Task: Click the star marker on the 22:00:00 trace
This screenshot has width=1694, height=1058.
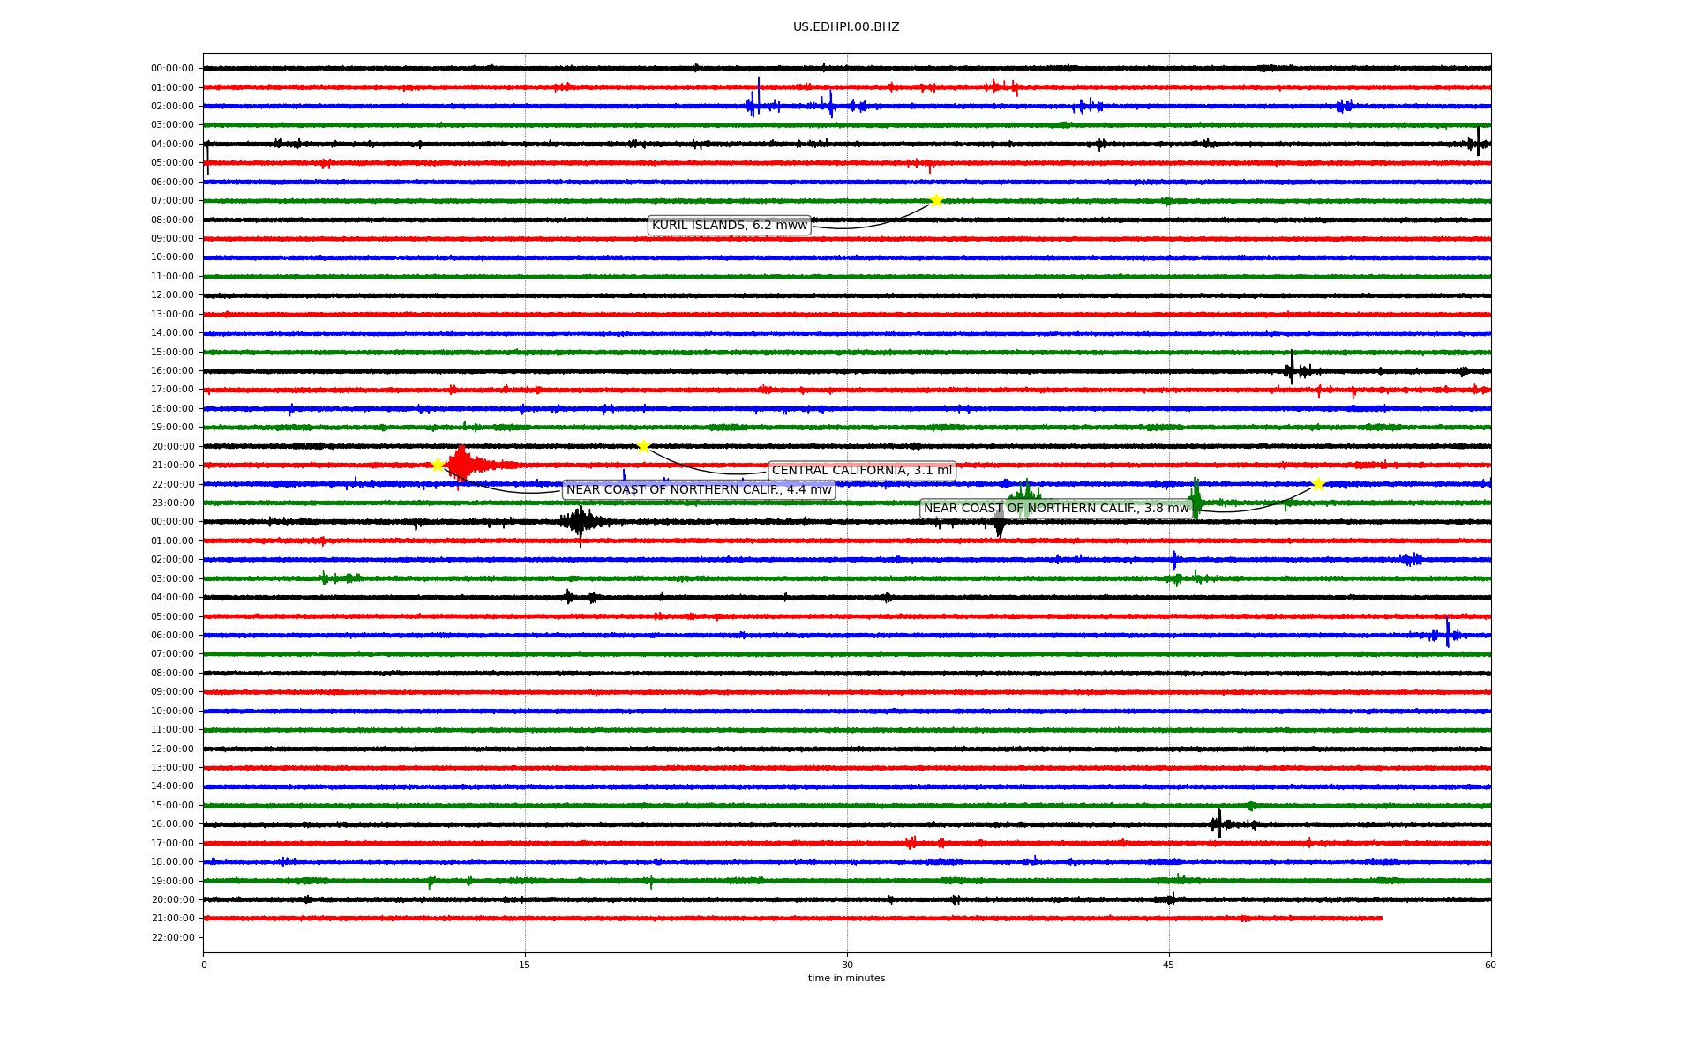Action: tap(1317, 484)
